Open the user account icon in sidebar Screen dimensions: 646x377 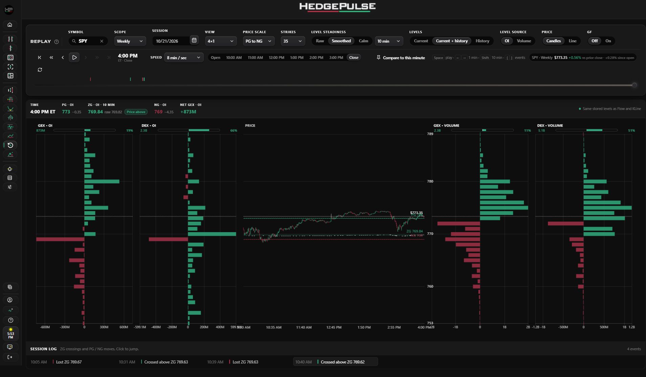tap(10, 300)
